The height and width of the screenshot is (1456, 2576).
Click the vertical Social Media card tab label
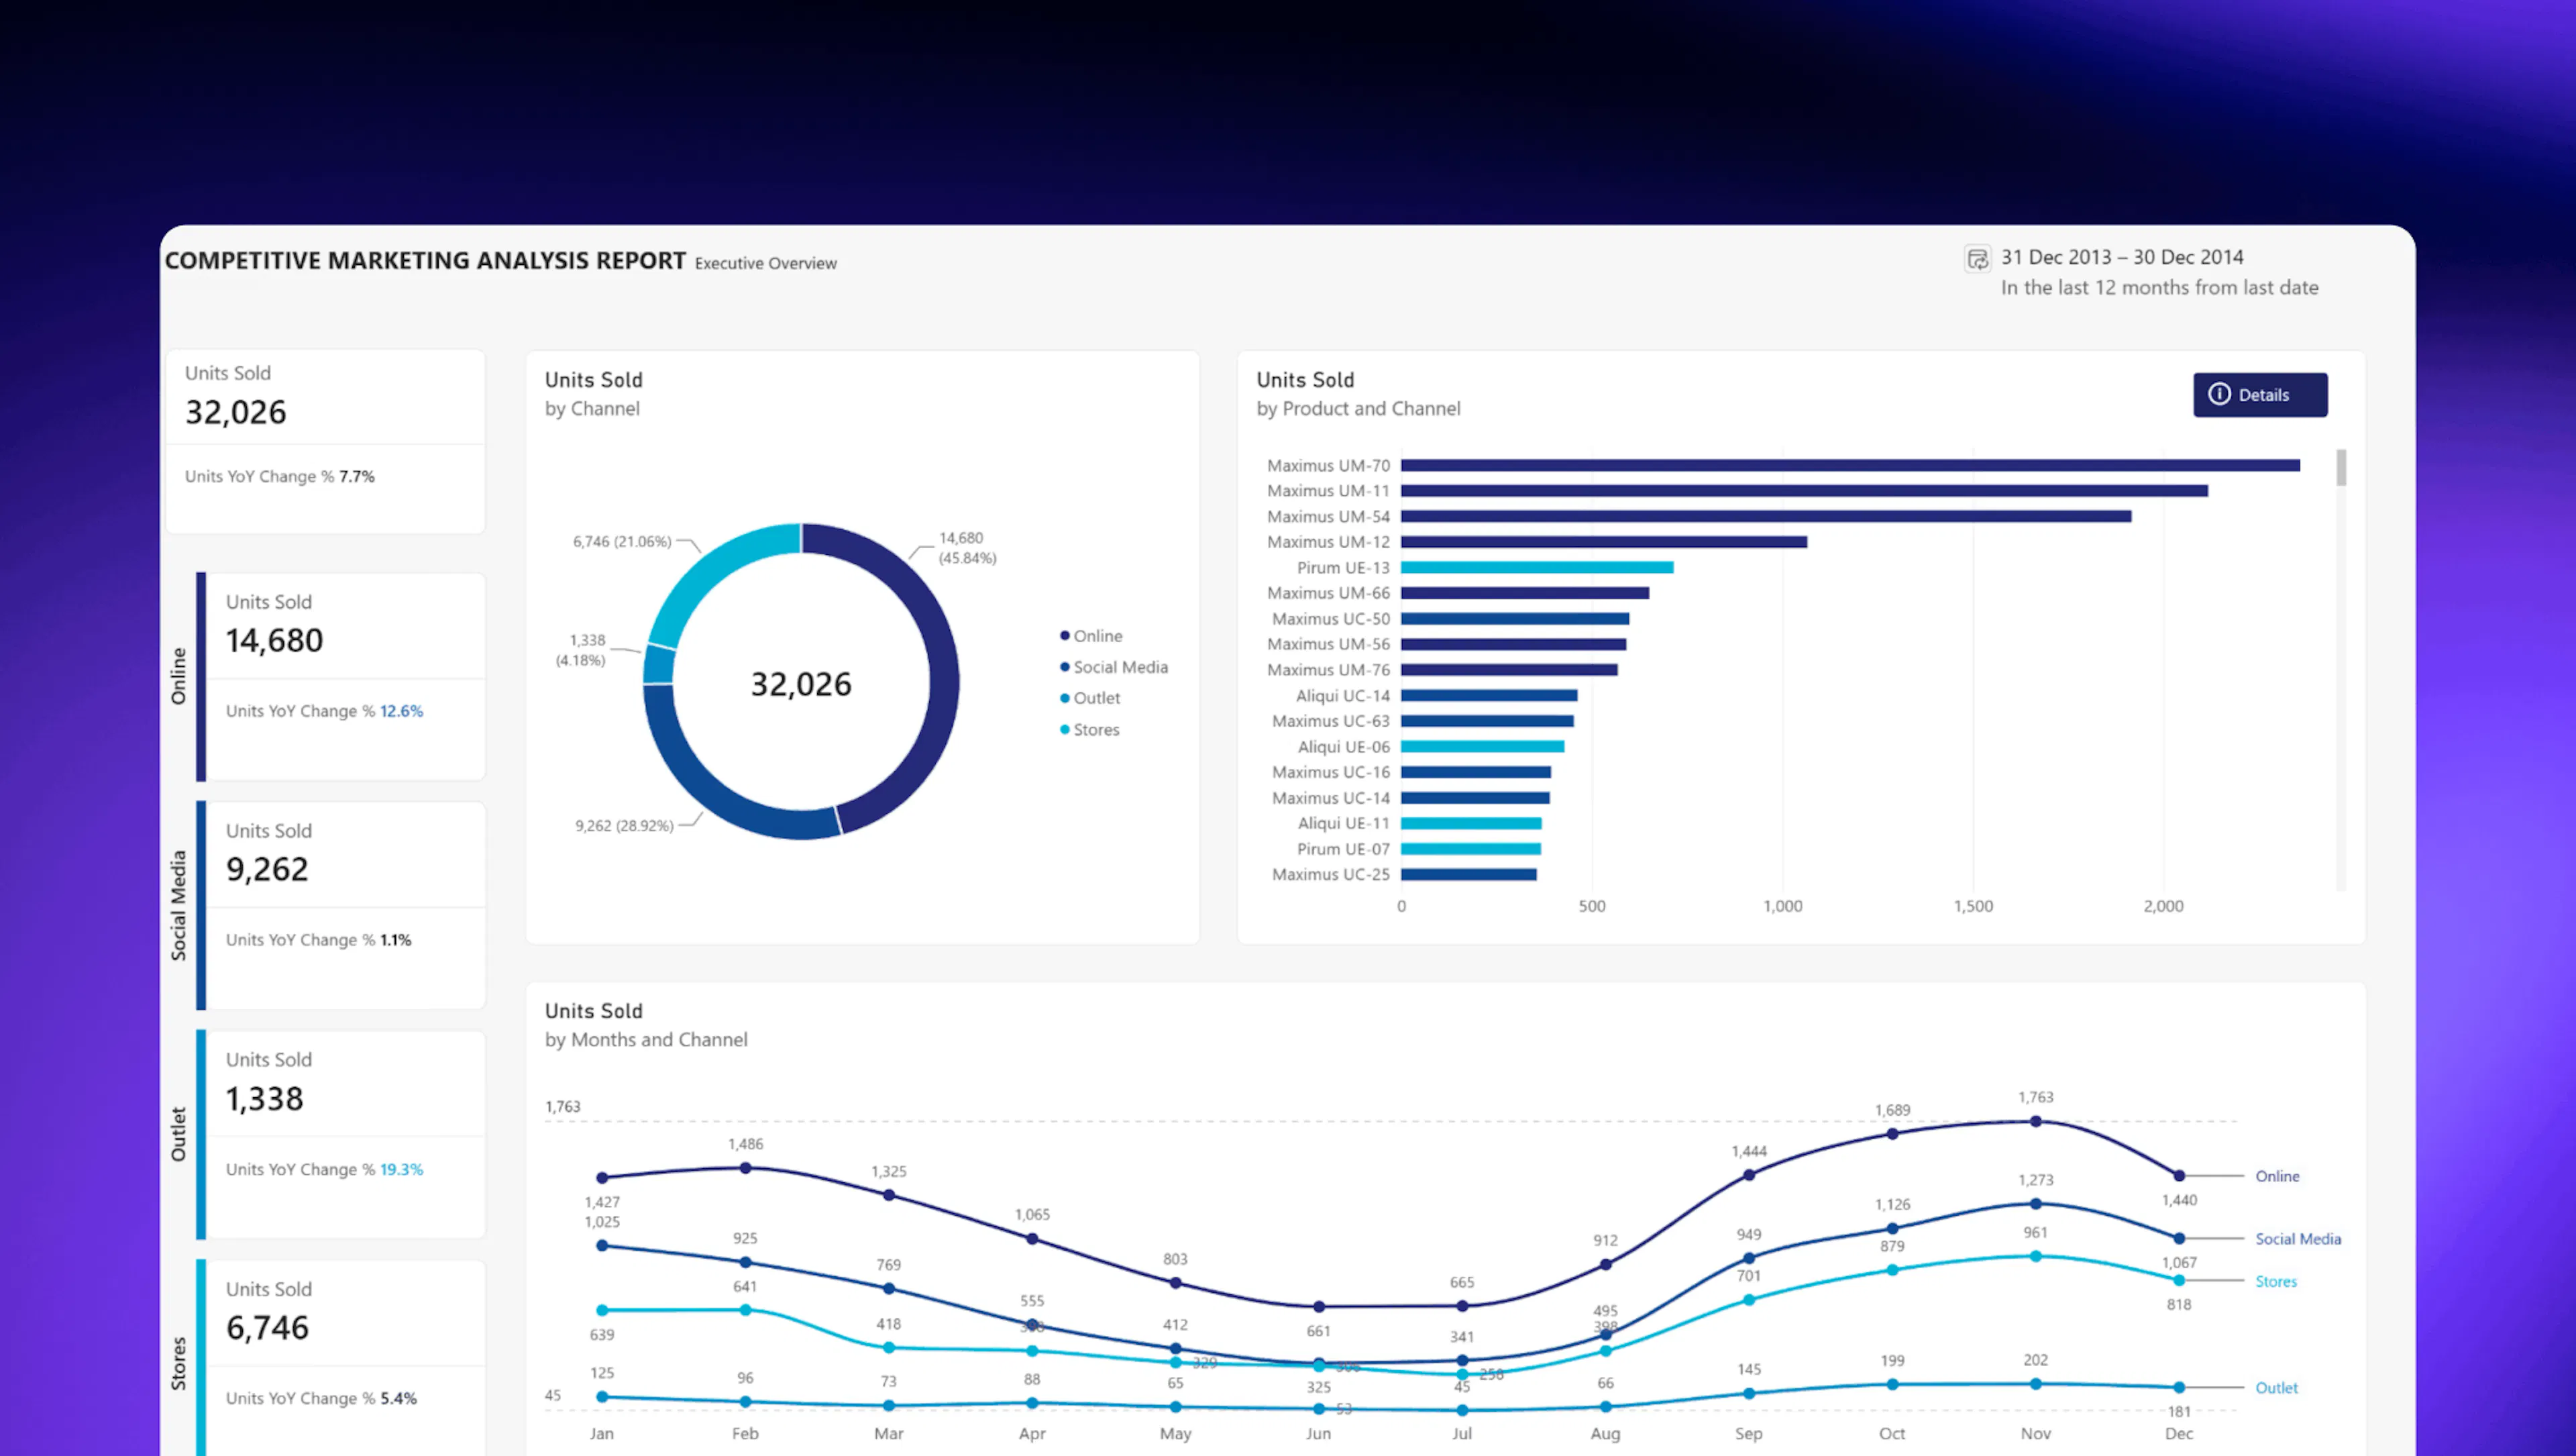(x=178, y=906)
